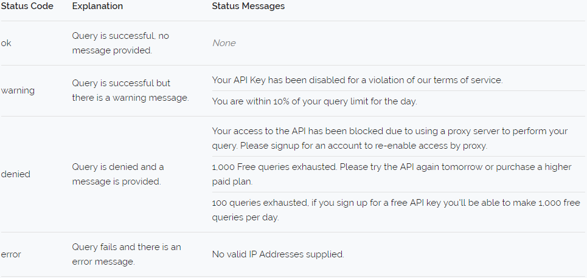Click the Explanation column header

[97, 6]
